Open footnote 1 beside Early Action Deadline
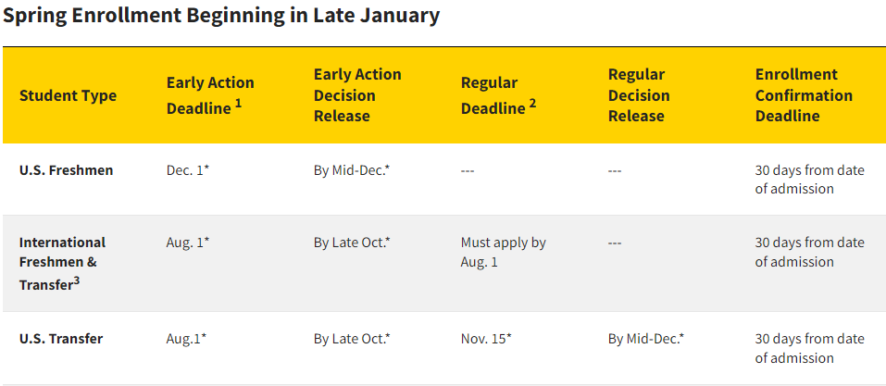This screenshot has height=386, width=886. point(238,104)
